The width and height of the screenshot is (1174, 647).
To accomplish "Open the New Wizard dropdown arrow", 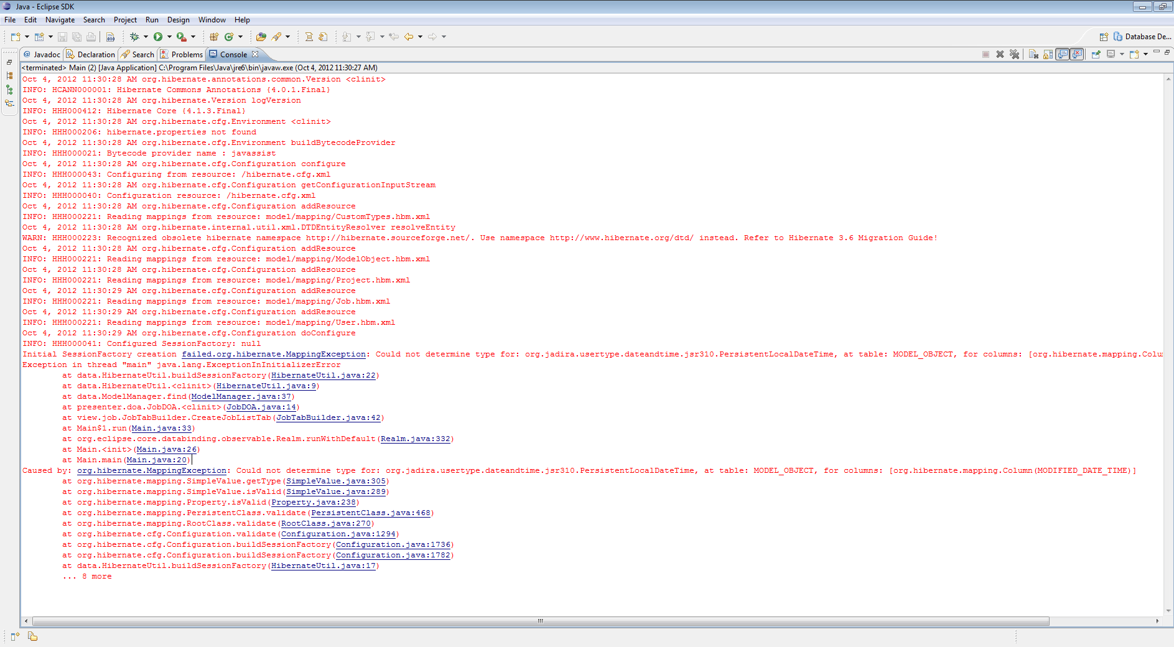I will pos(27,36).
